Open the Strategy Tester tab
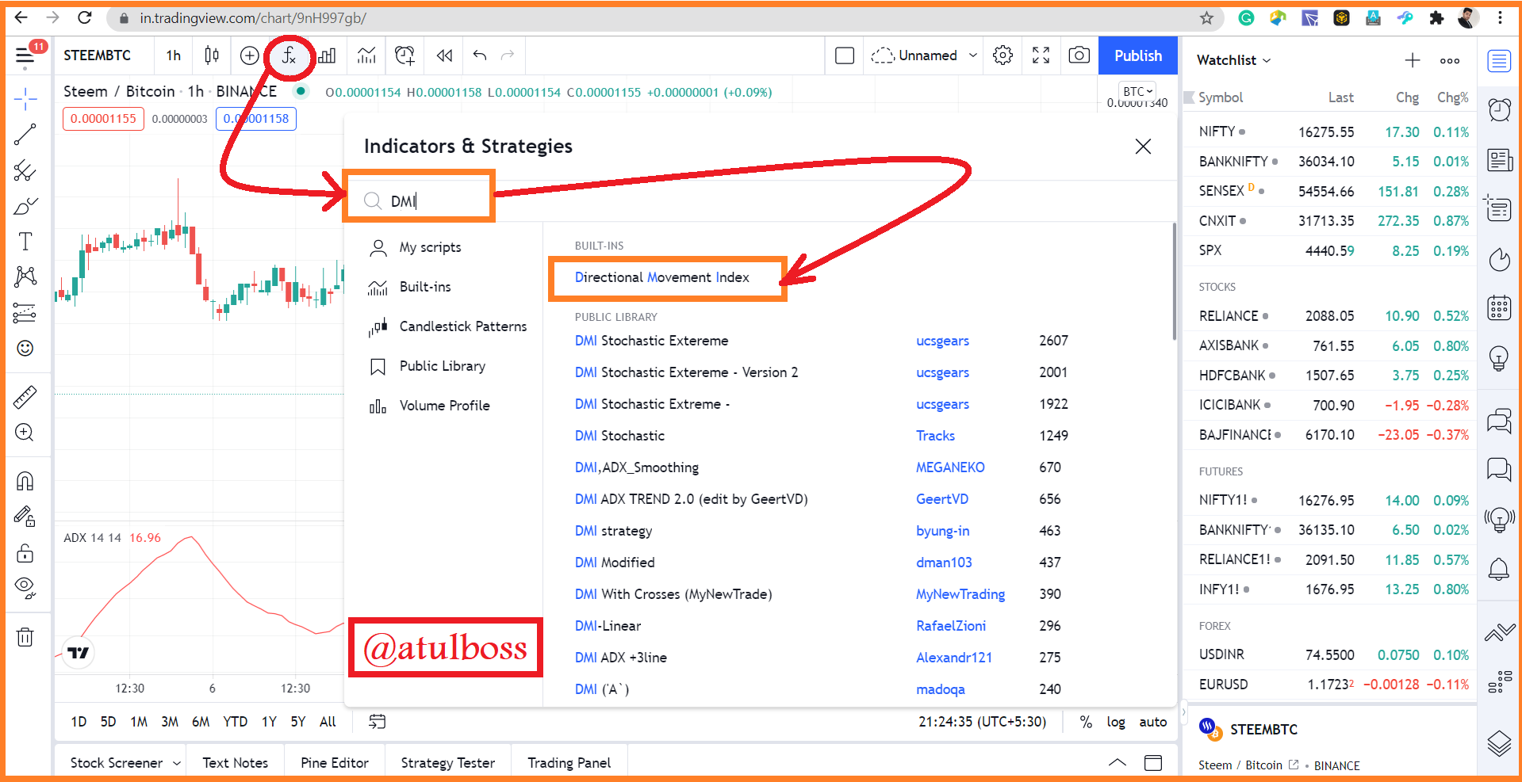 (448, 763)
